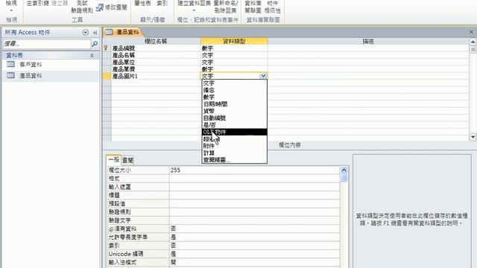Screen dimensions: 477x268
Task: Click the data type cell for 產品名稱
Action: point(234,55)
